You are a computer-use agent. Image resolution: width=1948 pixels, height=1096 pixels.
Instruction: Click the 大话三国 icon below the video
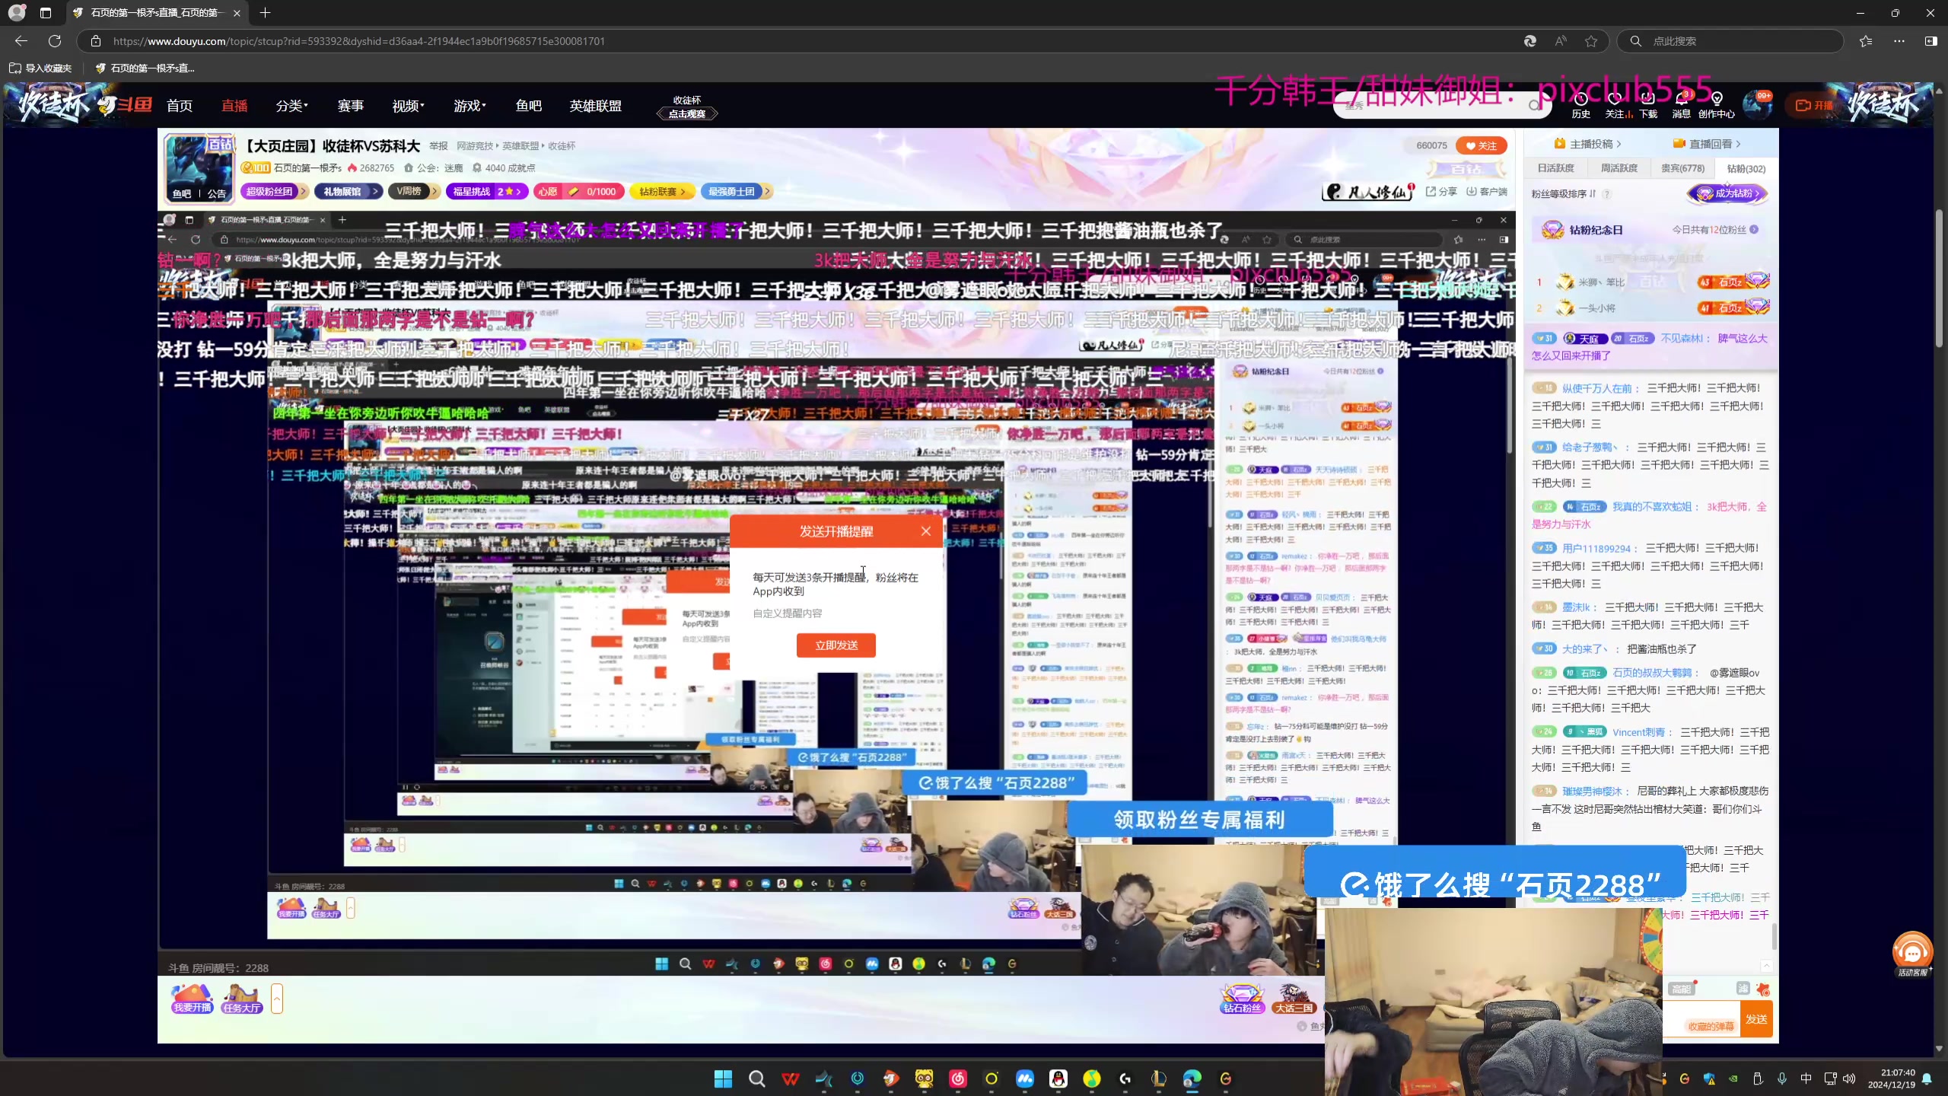click(x=1294, y=998)
